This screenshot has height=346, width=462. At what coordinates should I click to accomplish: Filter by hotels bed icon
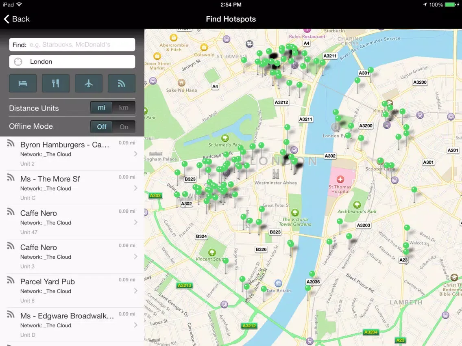(x=23, y=84)
